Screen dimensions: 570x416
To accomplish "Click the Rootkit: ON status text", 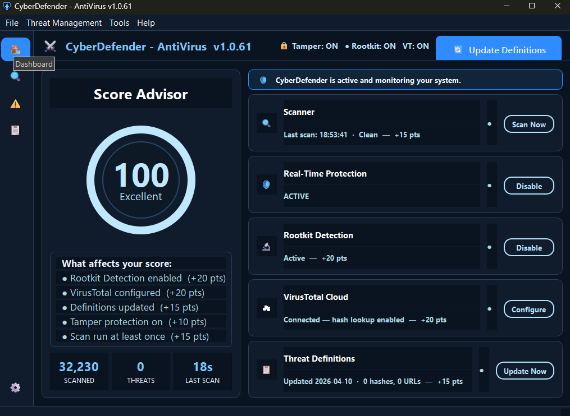I will [373, 46].
